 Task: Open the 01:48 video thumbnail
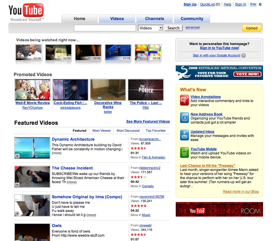click(118, 52)
